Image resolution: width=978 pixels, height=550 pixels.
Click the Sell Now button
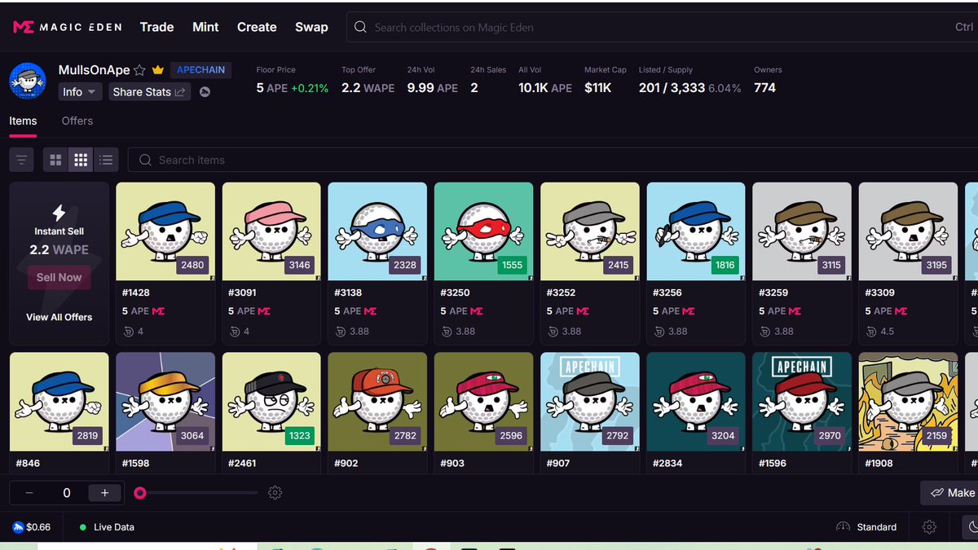tap(59, 277)
